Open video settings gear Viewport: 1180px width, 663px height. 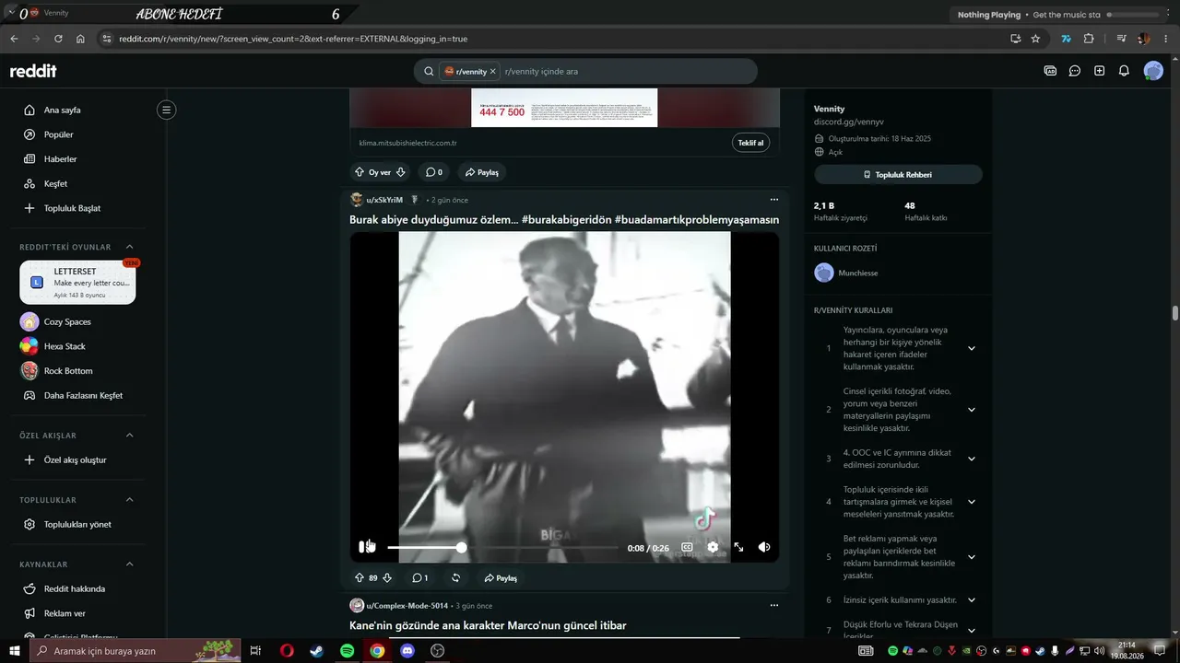point(713,547)
